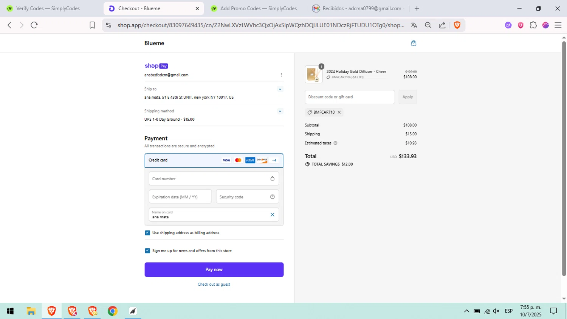Open Brave Shields lion icon
This screenshot has width=567, height=319.
pyautogui.click(x=457, y=25)
